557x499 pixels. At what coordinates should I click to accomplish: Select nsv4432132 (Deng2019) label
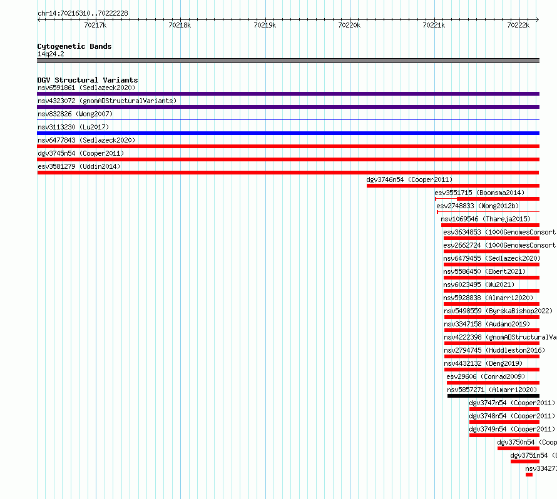[x=484, y=363]
